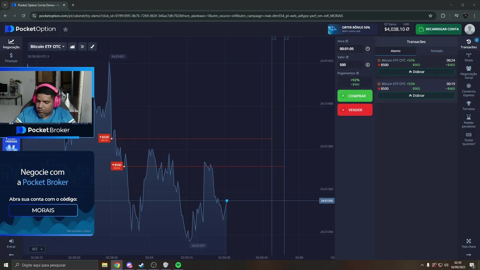
Task: Open the Finanças dollar section
Action: [x=11, y=57]
